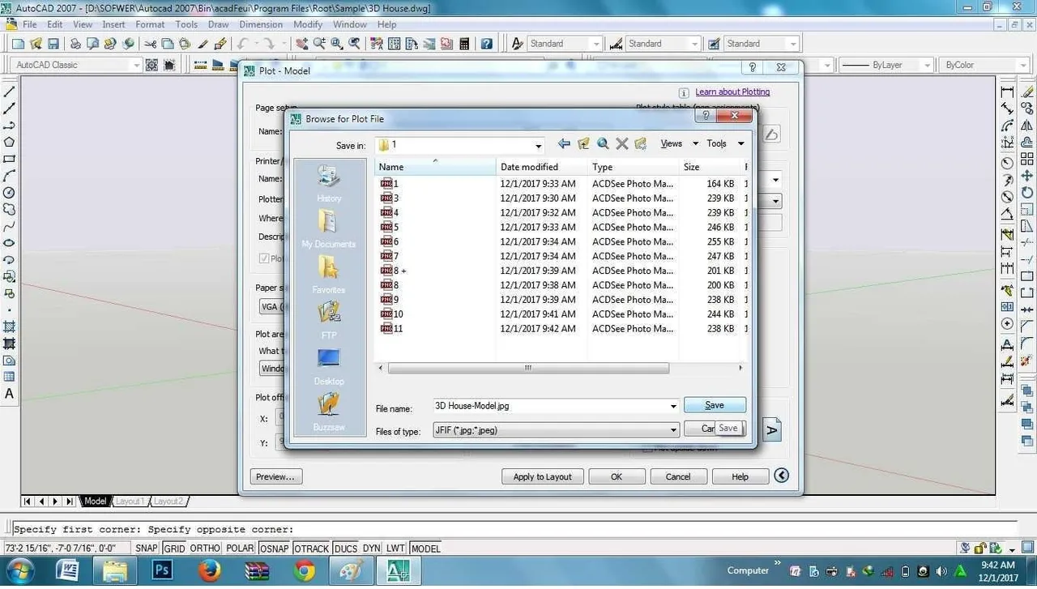Image resolution: width=1037 pixels, height=589 pixels.
Task: Toggle POLAR tracking in status bar
Action: click(x=240, y=548)
